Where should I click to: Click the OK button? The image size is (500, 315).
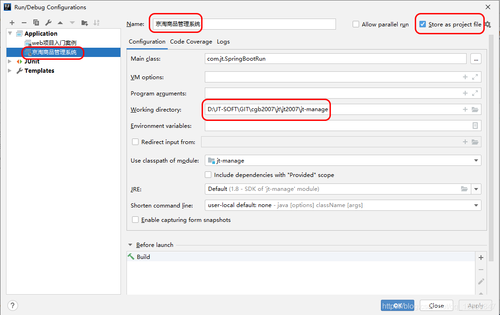coord(397,305)
